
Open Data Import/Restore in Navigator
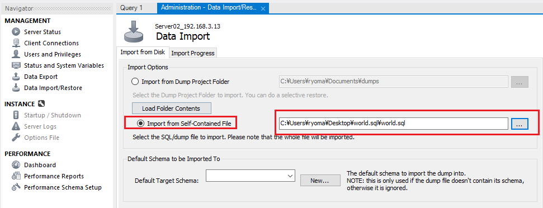[x=53, y=88]
